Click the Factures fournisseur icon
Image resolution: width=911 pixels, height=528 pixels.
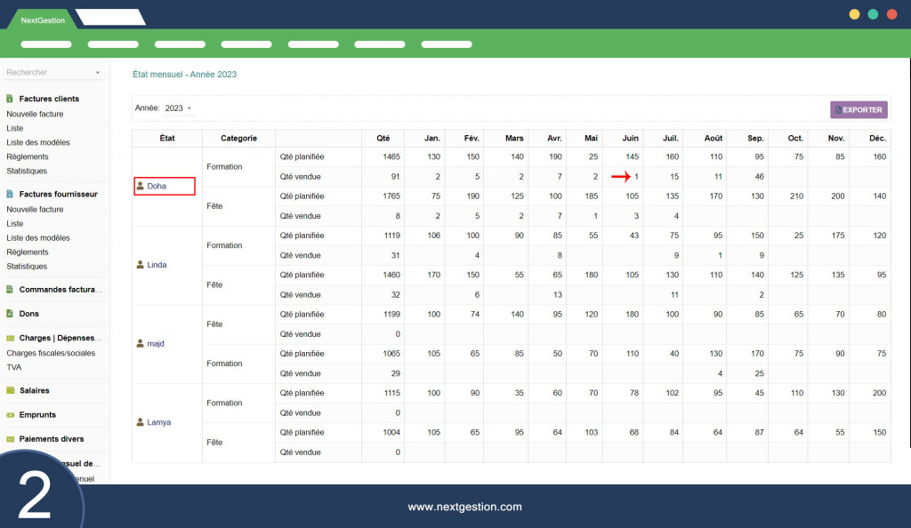(10, 194)
